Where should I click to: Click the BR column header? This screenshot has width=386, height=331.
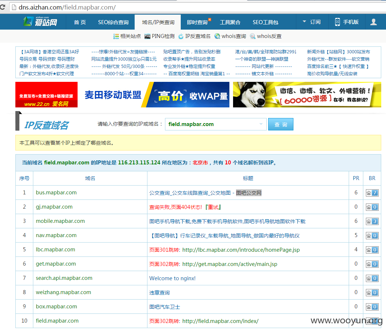coord(372,178)
